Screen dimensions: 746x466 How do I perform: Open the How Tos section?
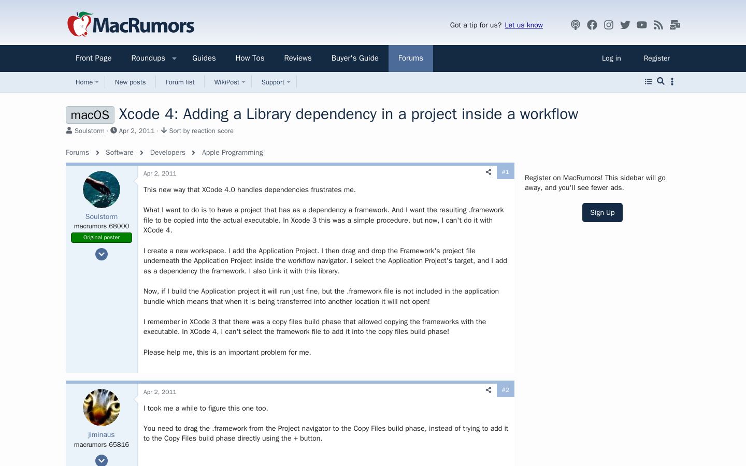(x=250, y=59)
